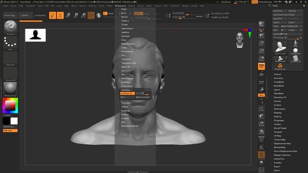The image size is (308, 173).
Task: Select the SimpleBrush tool icon
Action: tap(280, 66)
